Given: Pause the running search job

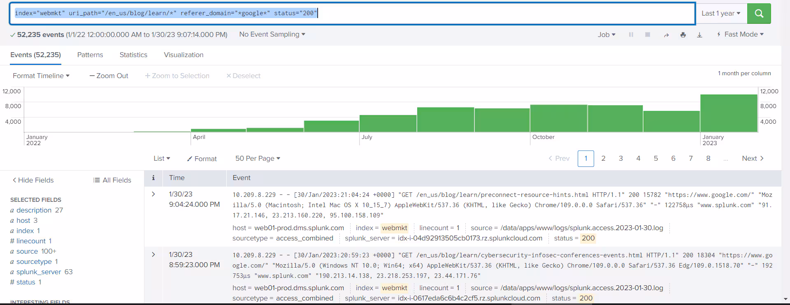Looking at the screenshot, I should click(631, 35).
